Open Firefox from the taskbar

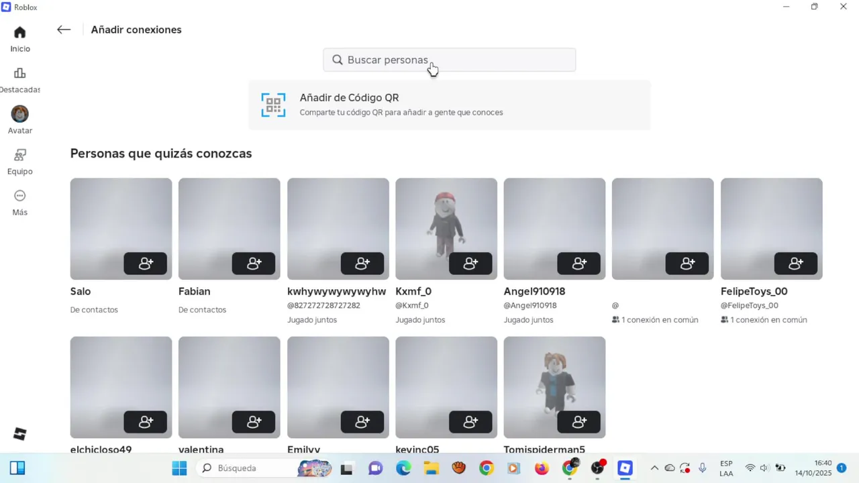(x=542, y=468)
